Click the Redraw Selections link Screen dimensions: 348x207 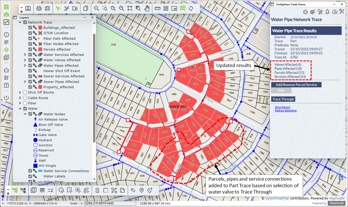tap(285, 110)
